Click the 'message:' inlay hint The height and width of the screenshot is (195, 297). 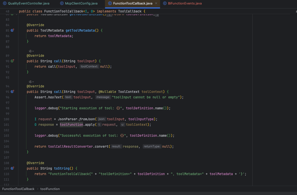coord(103,97)
